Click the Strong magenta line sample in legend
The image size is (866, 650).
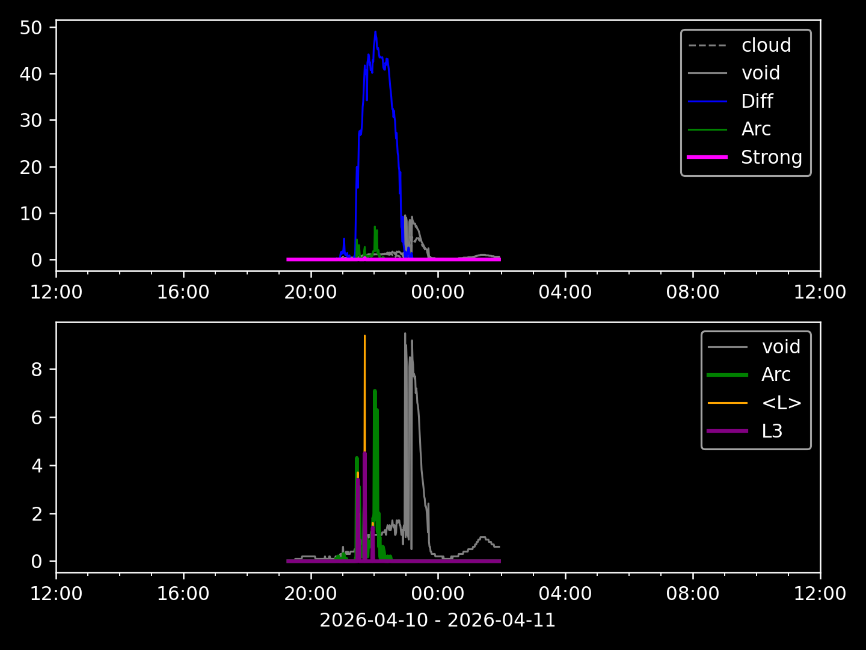[x=707, y=157]
